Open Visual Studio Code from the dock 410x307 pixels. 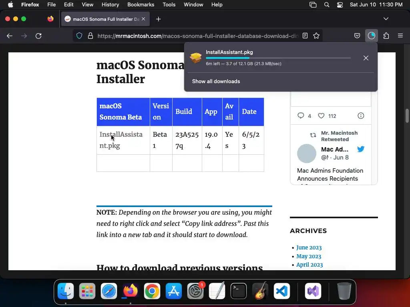(281, 291)
